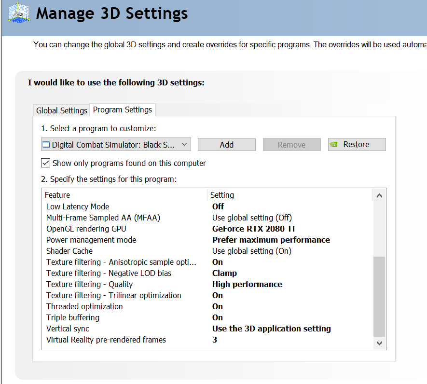Viewport: 427px width, 384px height.
Task: Click the NVIDIA logo on the Restore button
Action: pos(333,144)
